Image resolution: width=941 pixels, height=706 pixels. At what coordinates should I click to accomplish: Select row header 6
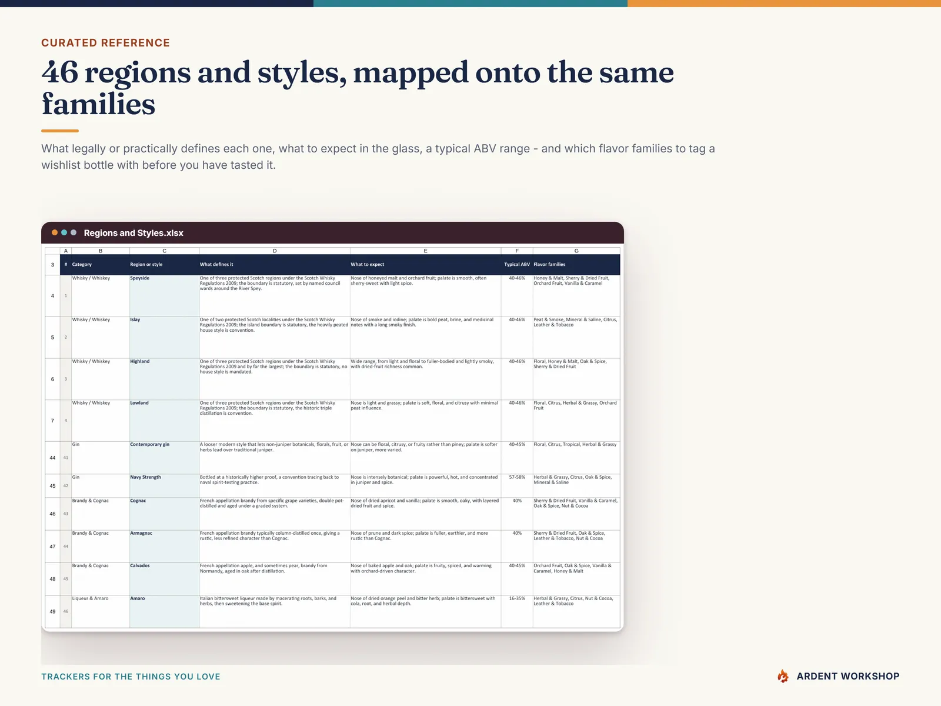(52, 379)
